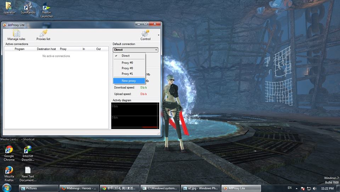Select the Google Chrome desktop icon
Image resolution: width=340 pixels, height=192 pixels.
pos(9,153)
